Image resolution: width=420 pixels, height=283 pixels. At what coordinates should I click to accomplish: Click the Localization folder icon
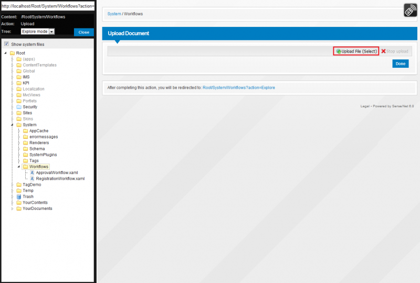point(19,89)
